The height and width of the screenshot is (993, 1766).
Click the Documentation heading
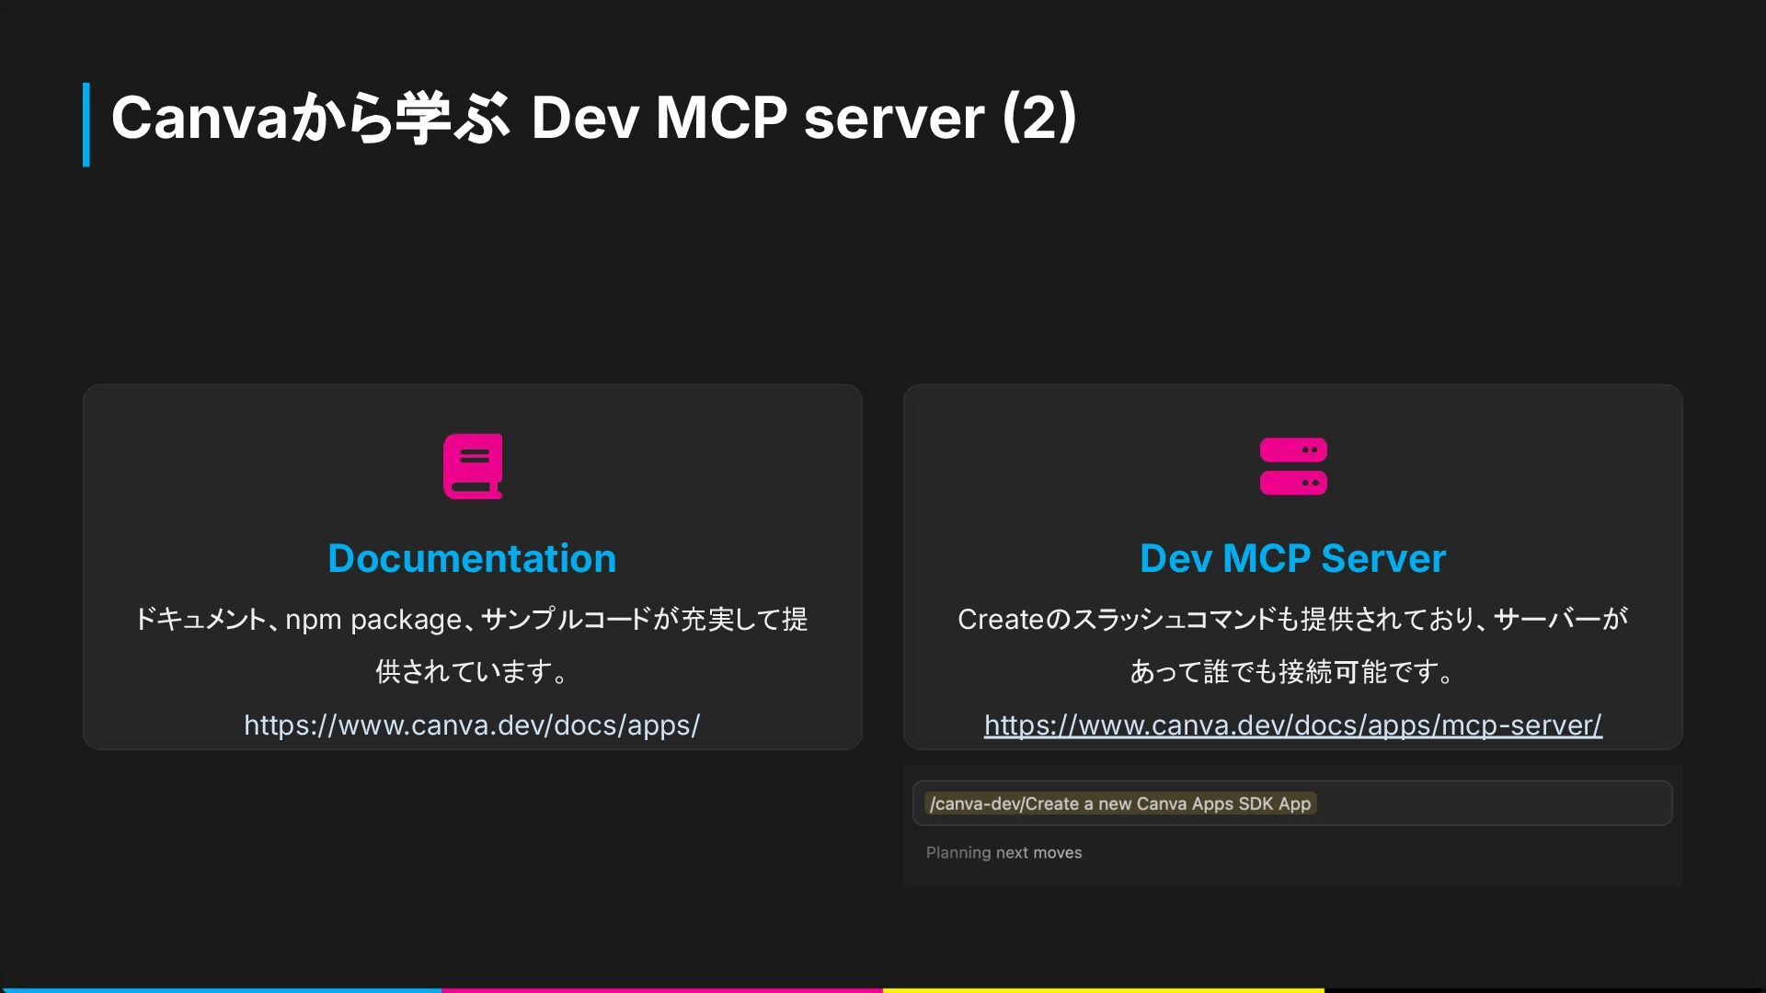[472, 558]
